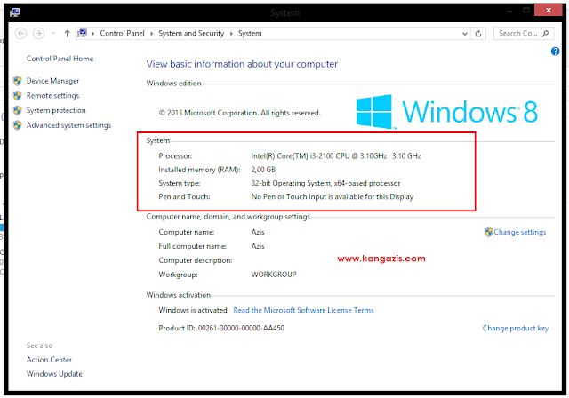
Task: Read the Microsoft Software License Terms
Action: click(303, 310)
